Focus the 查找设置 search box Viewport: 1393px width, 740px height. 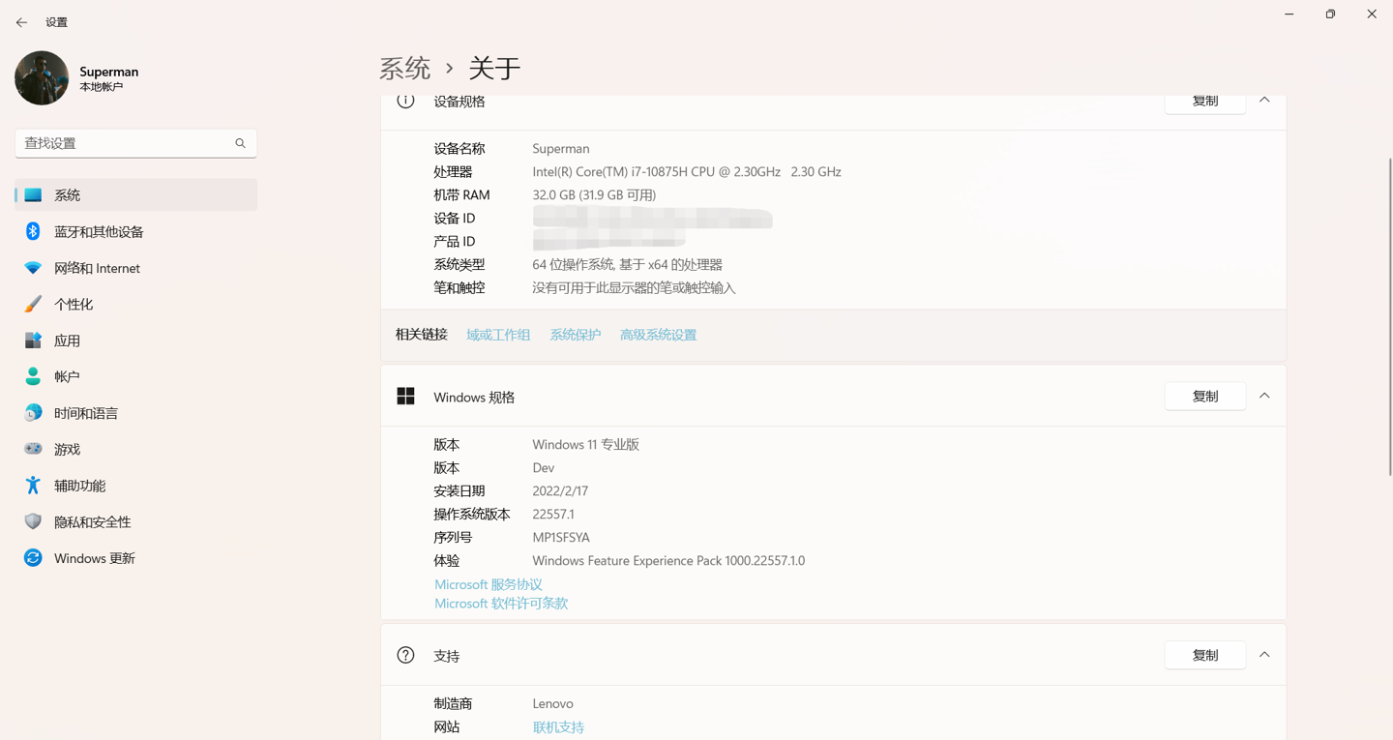pos(136,143)
